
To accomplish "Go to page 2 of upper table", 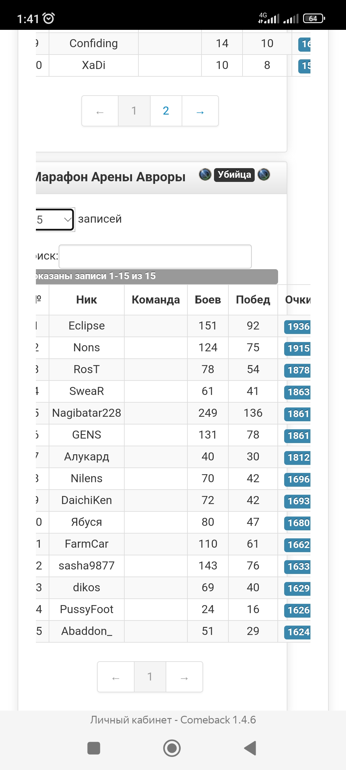I will coord(166,111).
